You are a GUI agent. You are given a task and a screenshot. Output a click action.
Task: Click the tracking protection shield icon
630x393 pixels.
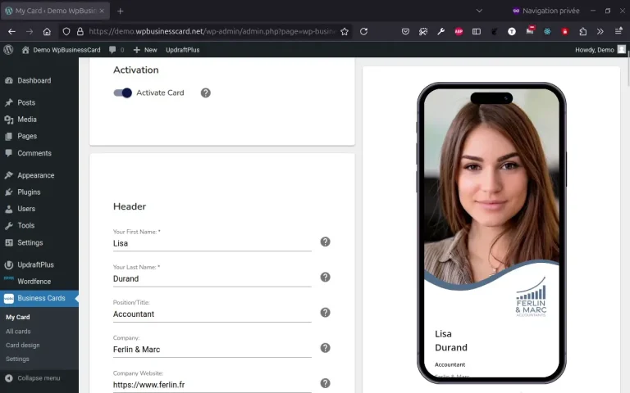66,31
